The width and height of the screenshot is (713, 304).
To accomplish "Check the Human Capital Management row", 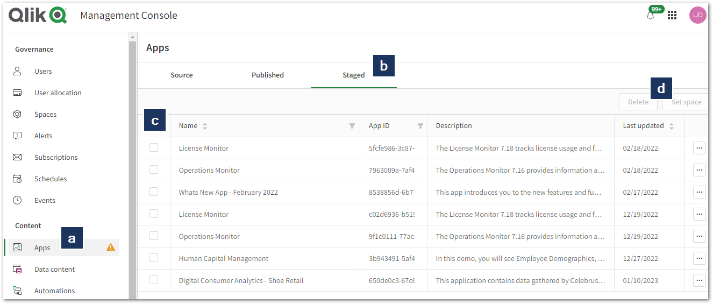I will [154, 258].
